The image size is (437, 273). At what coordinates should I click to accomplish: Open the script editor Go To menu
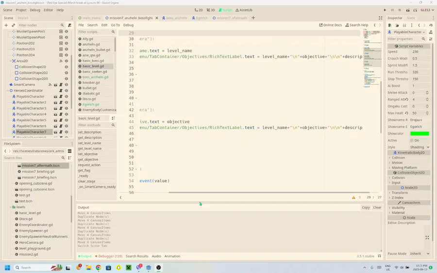(x=115, y=25)
